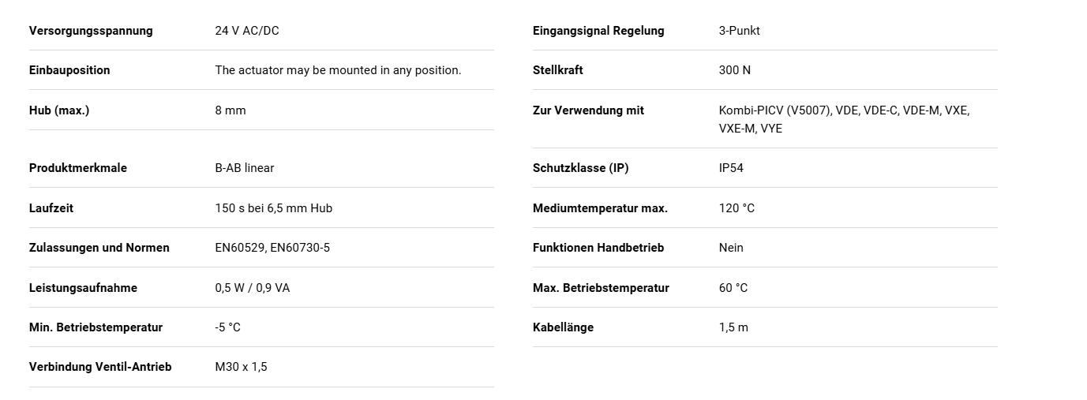Select the Kombi-PICV compatible valves text
Screen dimensions: 1087x400
coord(844,119)
